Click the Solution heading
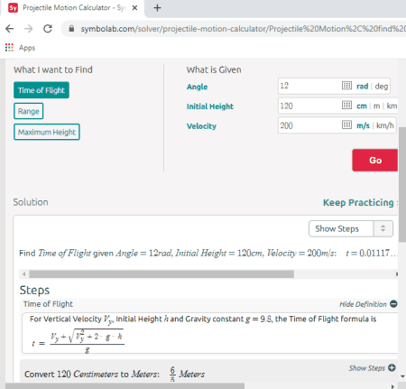Screen dimensions: 406x389 click(31, 202)
